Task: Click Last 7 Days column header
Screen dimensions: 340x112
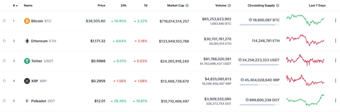Action: click(x=317, y=5)
